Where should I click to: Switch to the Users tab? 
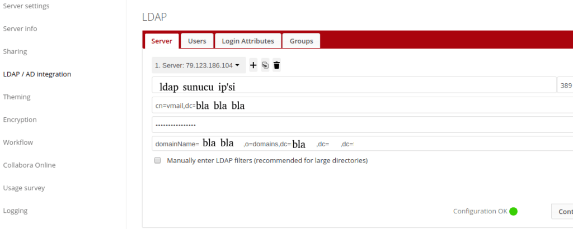pyautogui.click(x=197, y=41)
